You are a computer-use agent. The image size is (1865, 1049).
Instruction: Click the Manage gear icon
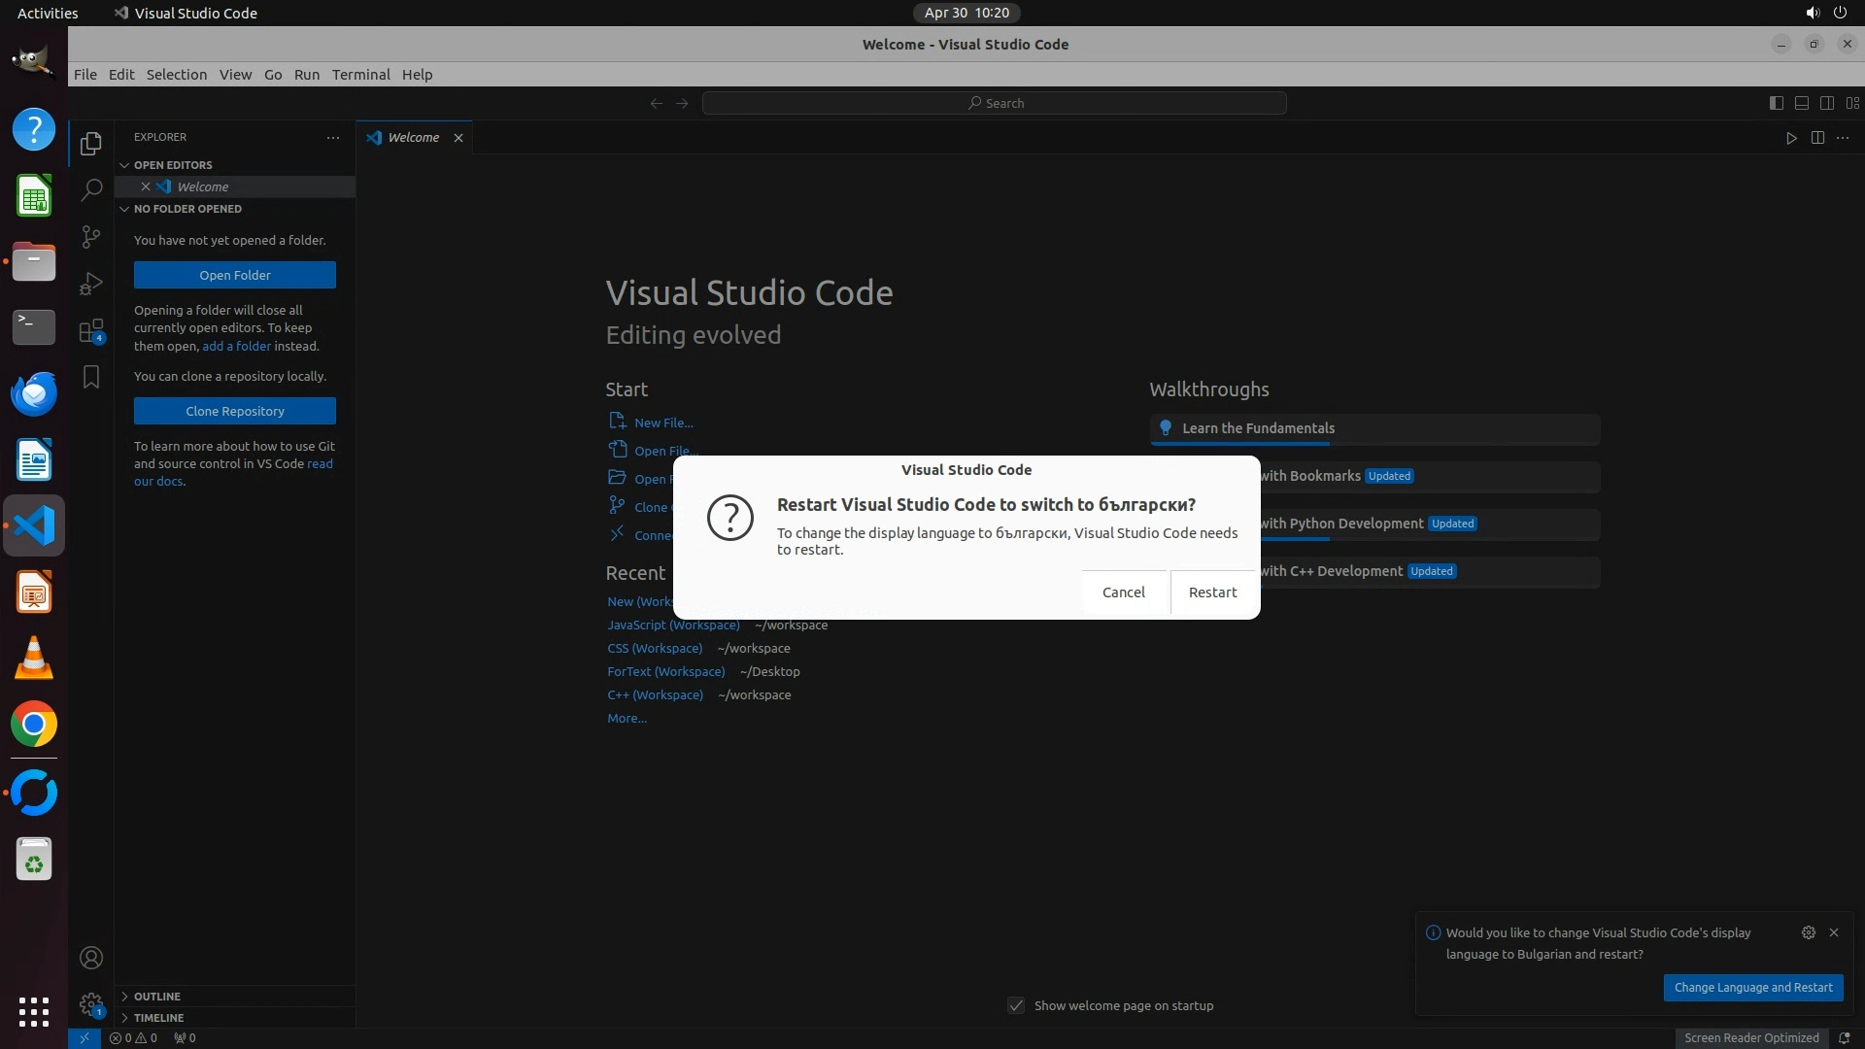[x=91, y=1004]
